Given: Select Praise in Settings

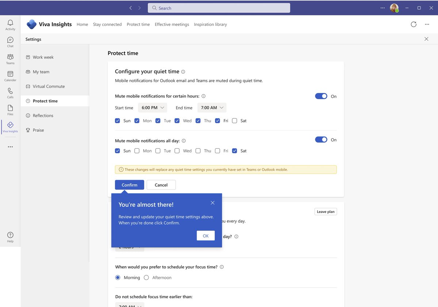Looking at the screenshot, I should click(x=55, y=130).
